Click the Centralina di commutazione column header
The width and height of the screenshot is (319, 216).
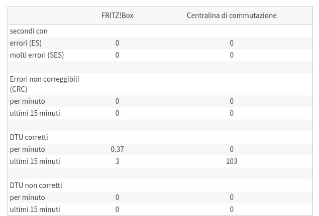[x=232, y=16]
